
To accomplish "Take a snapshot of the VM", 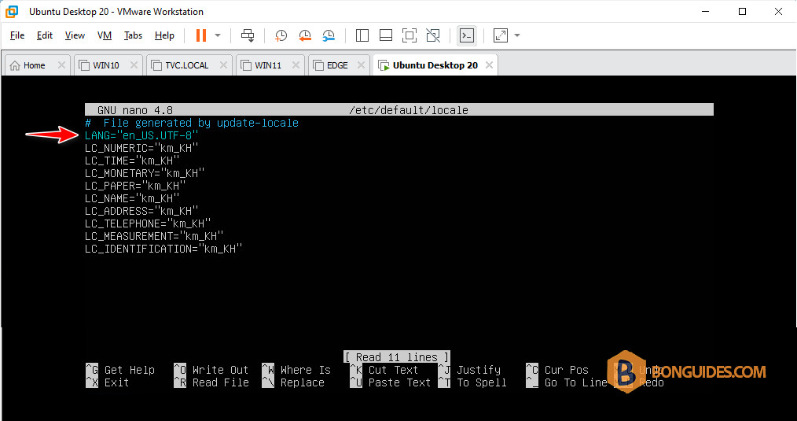I will point(281,35).
